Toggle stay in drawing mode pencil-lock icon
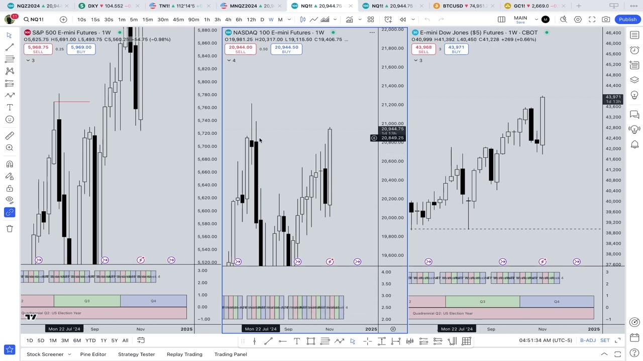 click(x=9, y=176)
